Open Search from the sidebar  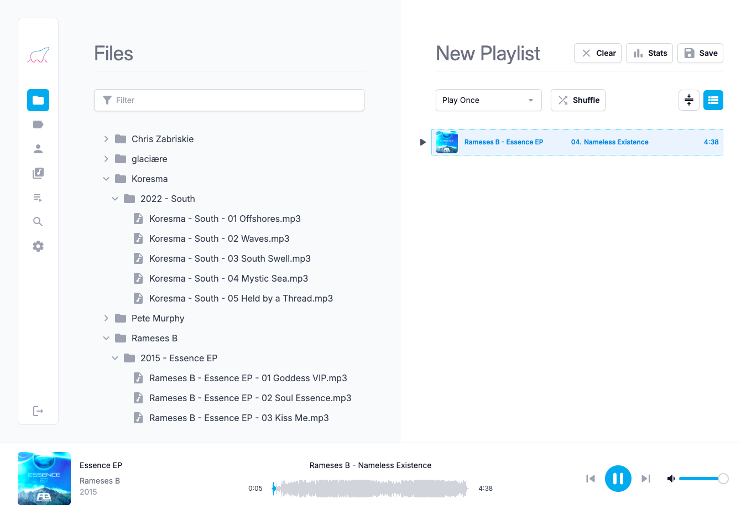click(38, 222)
